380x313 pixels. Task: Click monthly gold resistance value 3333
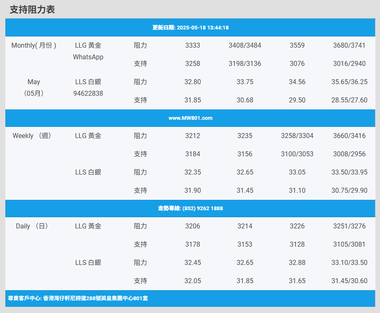click(x=193, y=45)
